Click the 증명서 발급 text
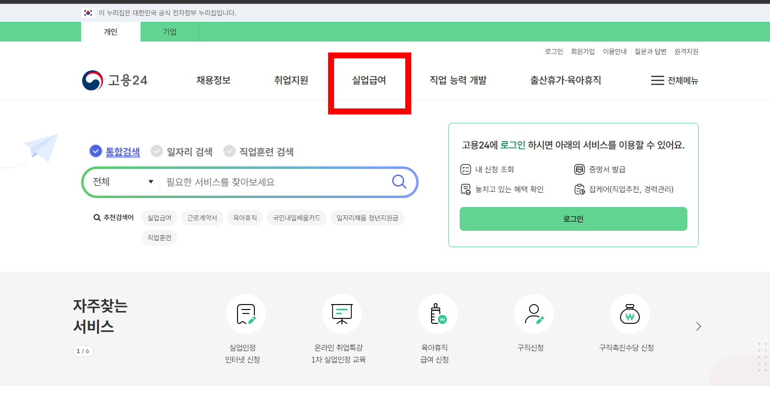 [x=607, y=169]
